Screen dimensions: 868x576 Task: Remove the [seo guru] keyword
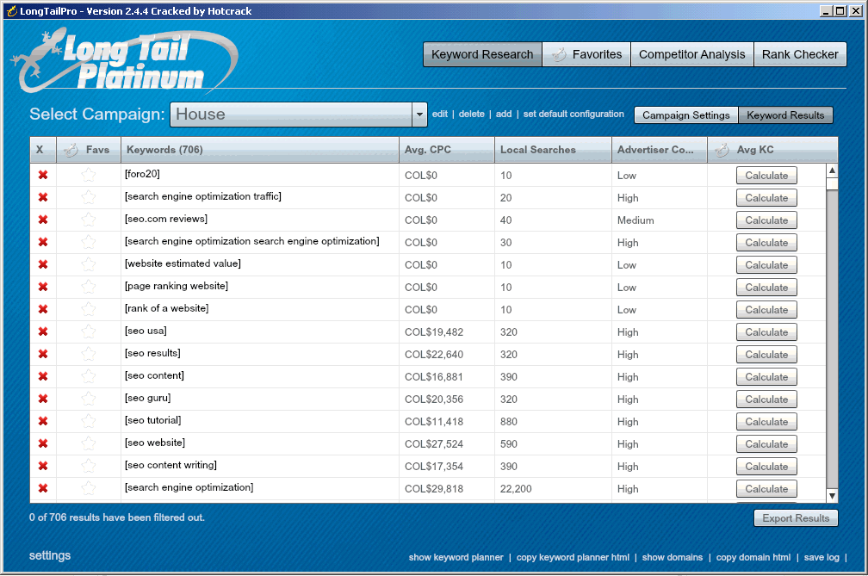(x=43, y=399)
